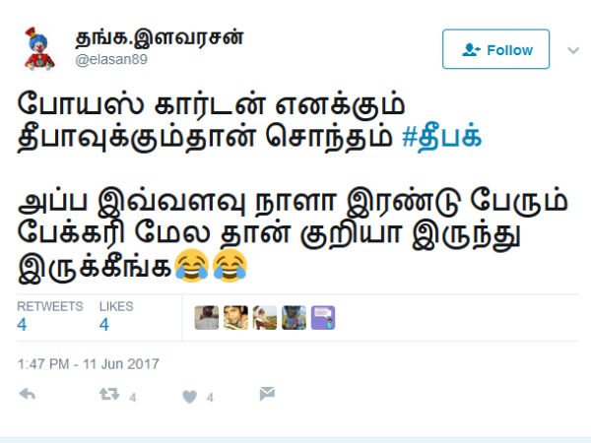
Task: Open third liker's profile thumbnail
Action: (x=265, y=318)
